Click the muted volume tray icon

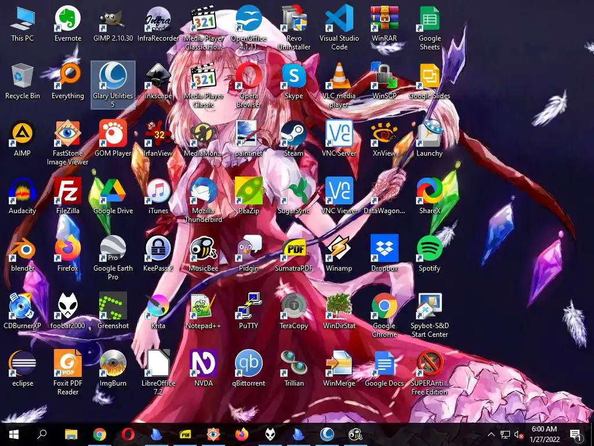[519, 434]
